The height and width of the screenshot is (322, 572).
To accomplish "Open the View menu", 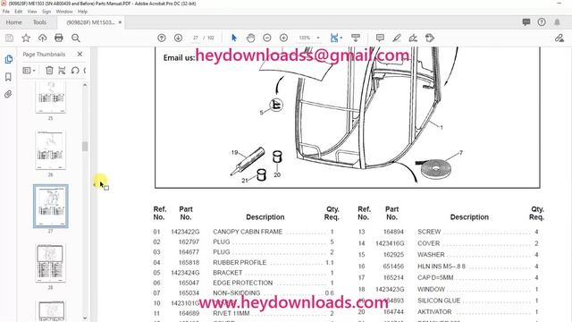I will coord(32,12).
